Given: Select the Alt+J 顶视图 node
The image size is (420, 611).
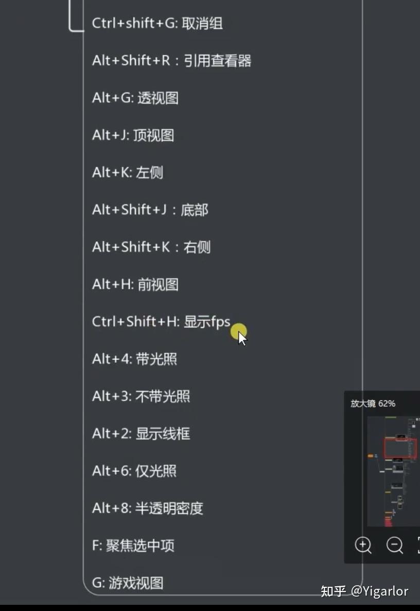Looking at the screenshot, I should (x=133, y=135).
